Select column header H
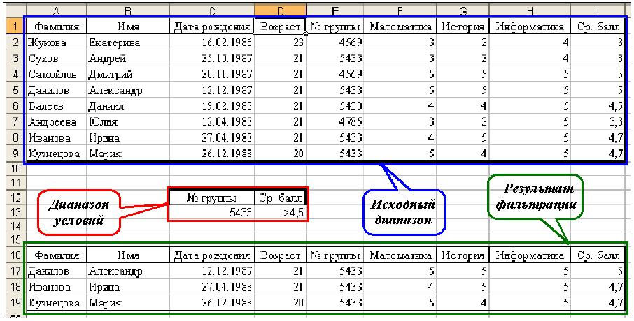634x321 pixels. click(530, 11)
